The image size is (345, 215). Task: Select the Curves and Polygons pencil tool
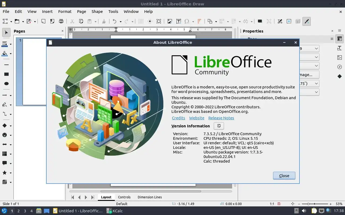tap(5, 105)
